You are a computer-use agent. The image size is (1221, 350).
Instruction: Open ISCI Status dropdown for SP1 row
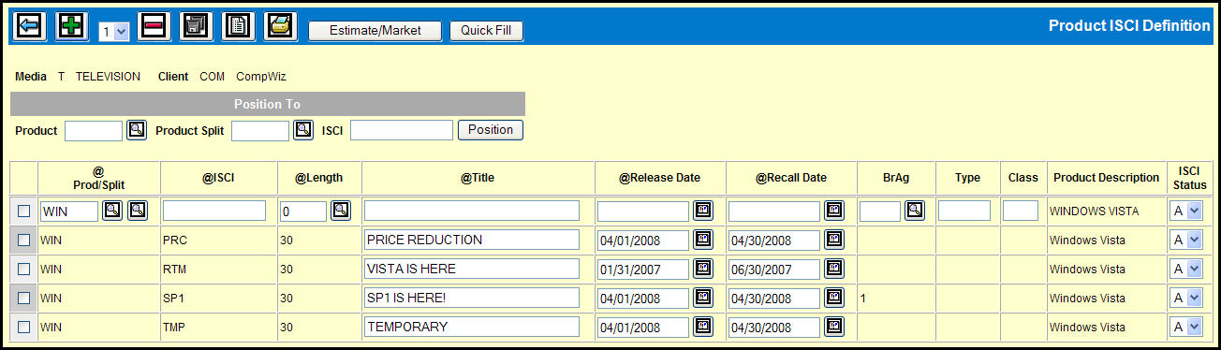[x=1186, y=299]
